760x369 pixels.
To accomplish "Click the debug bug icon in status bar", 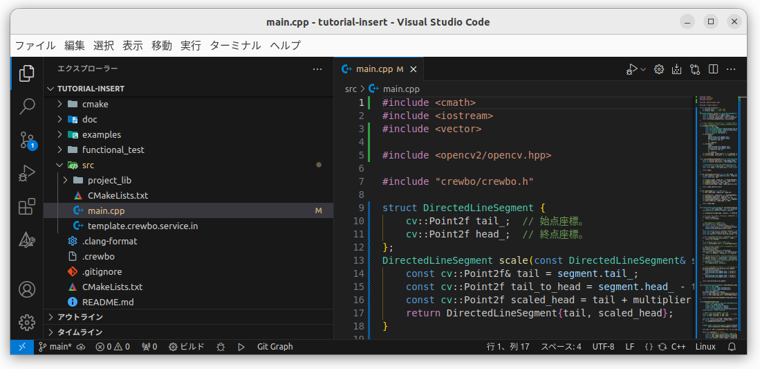I will pyautogui.click(x=221, y=347).
